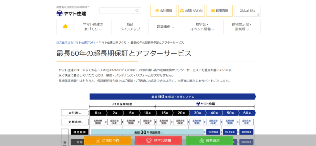Open the Global Site button
Screen dimensions: 316x146
click(x=247, y=11)
